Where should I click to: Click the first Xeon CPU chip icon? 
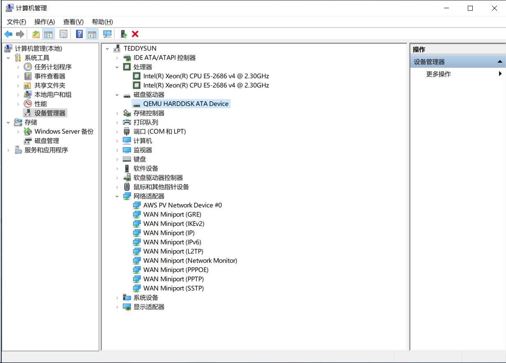coord(137,76)
